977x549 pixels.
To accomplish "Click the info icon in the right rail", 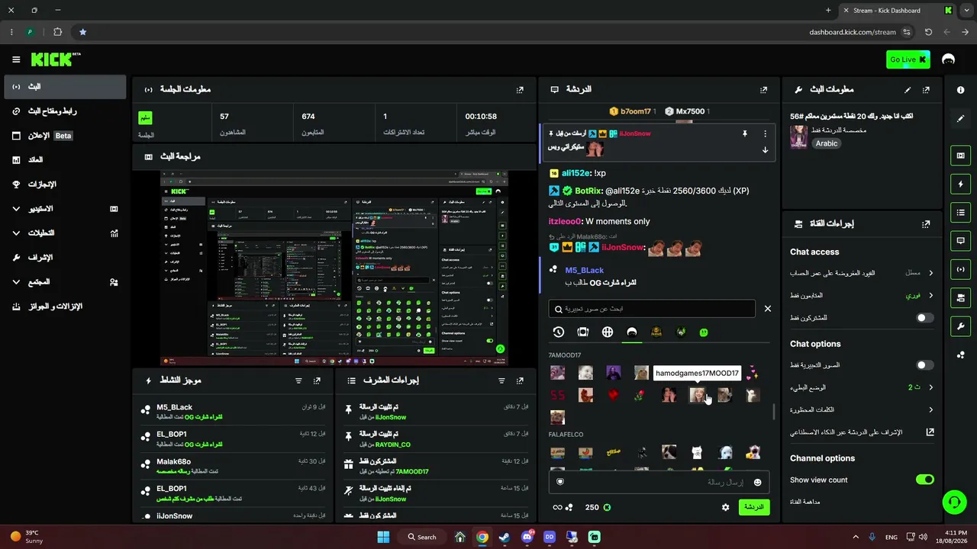I will [960, 90].
